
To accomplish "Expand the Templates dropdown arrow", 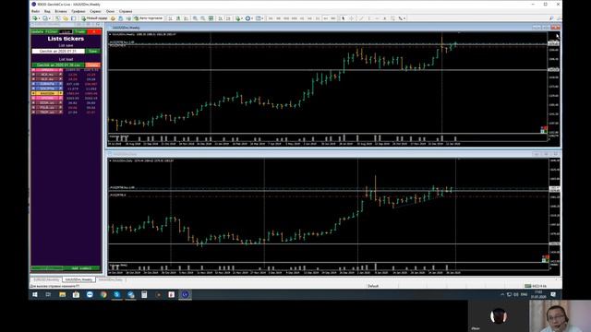I will [x=262, y=18].
